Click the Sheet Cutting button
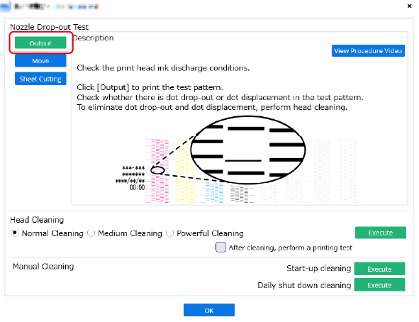Image resolution: width=419 pixels, height=322 pixels. pyautogui.click(x=40, y=79)
